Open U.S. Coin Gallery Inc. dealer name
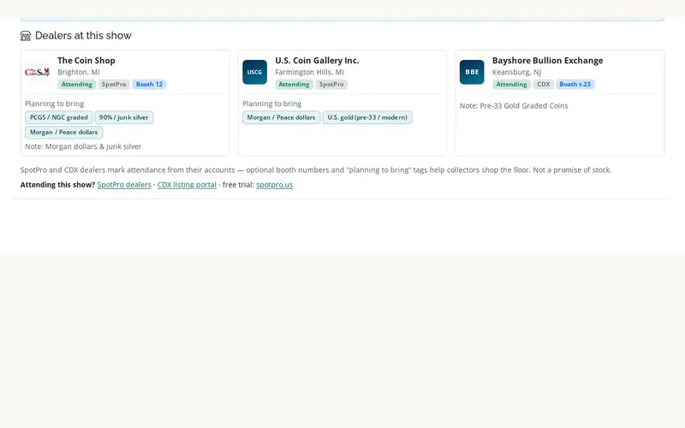This screenshot has height=428, width=685. 317,60
